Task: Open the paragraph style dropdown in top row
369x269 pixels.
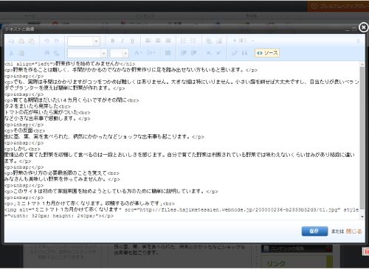Action: tap(83, 41)
